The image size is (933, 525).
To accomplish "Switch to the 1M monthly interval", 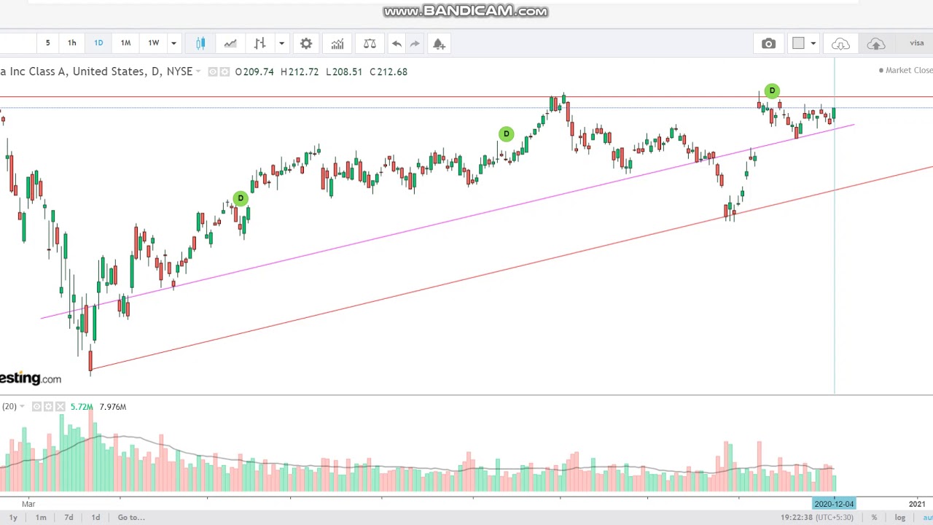I will pyautogui.click(x=125, y=44).
